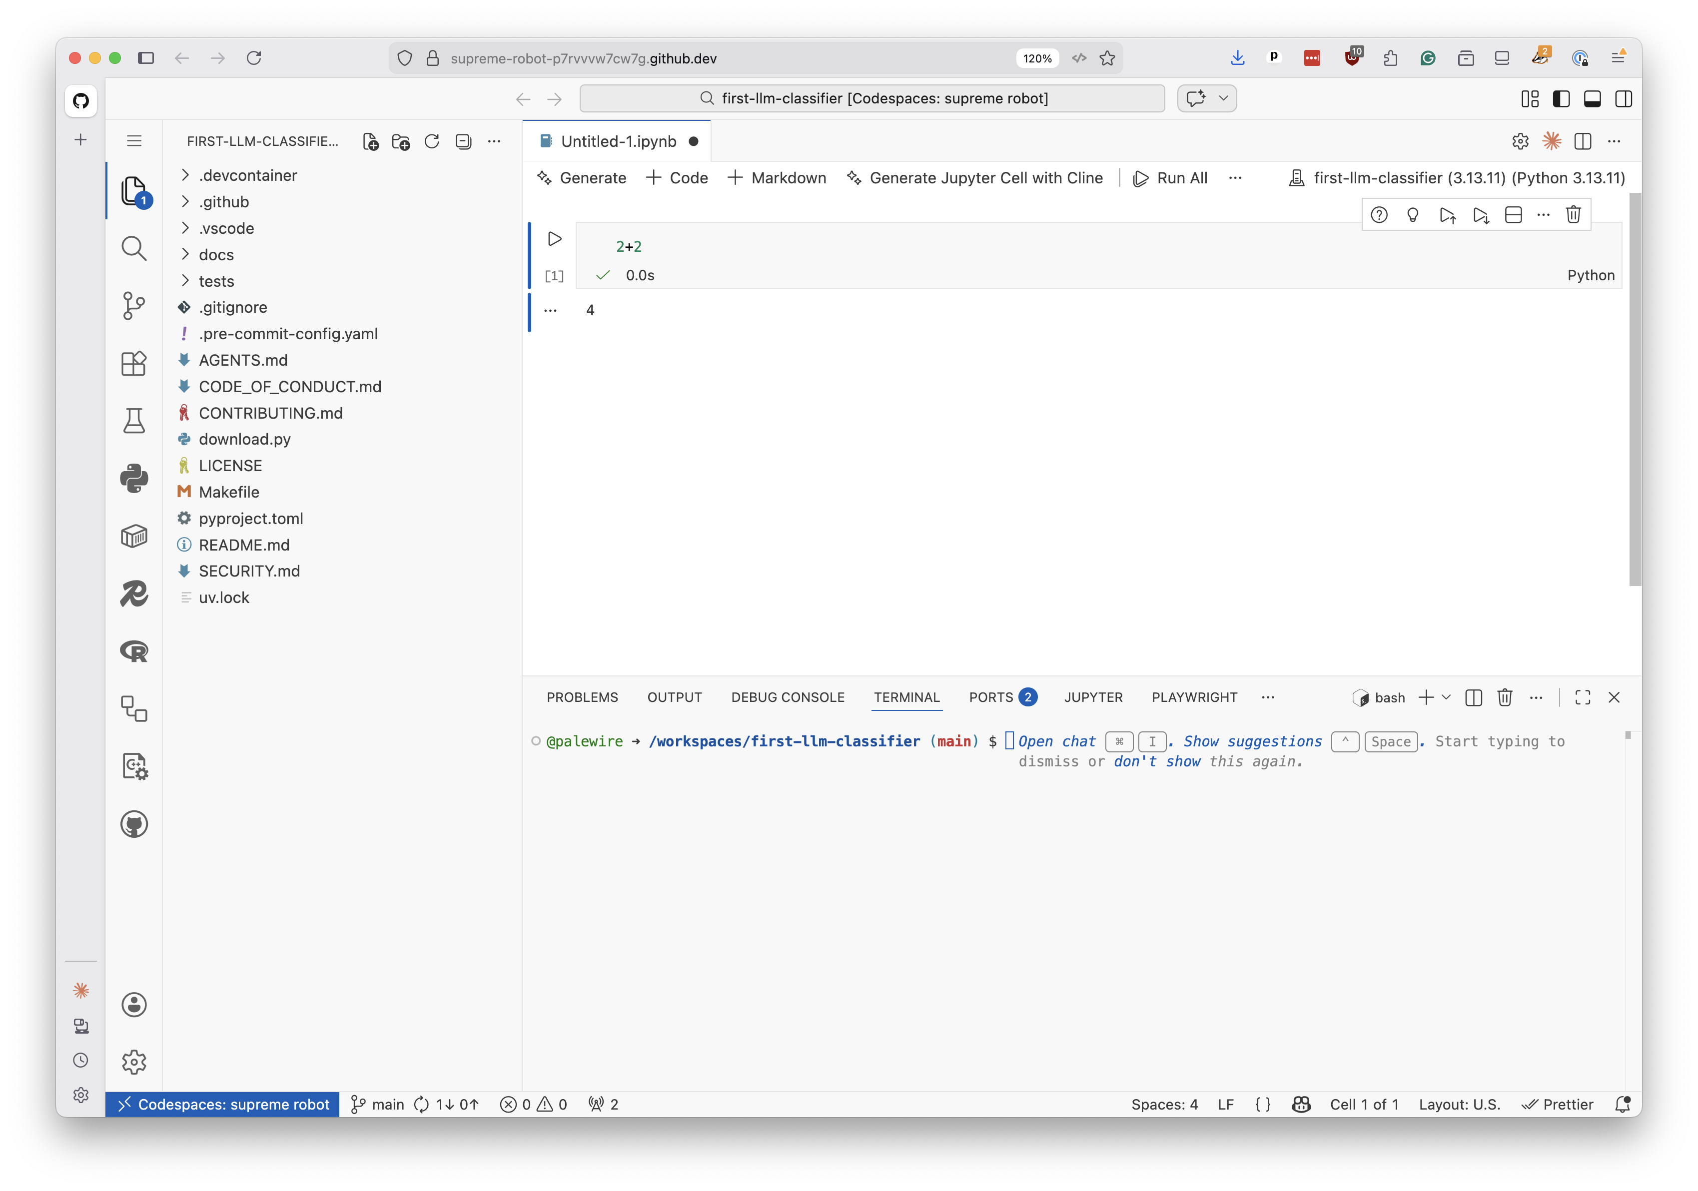Open the Testing (flask) view
Viewport: 1698px width, 1191px height.
(134, 421)
